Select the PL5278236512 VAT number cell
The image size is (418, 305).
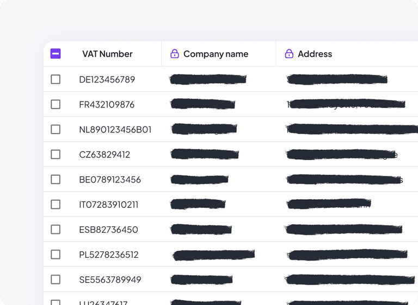click(109, 255)
